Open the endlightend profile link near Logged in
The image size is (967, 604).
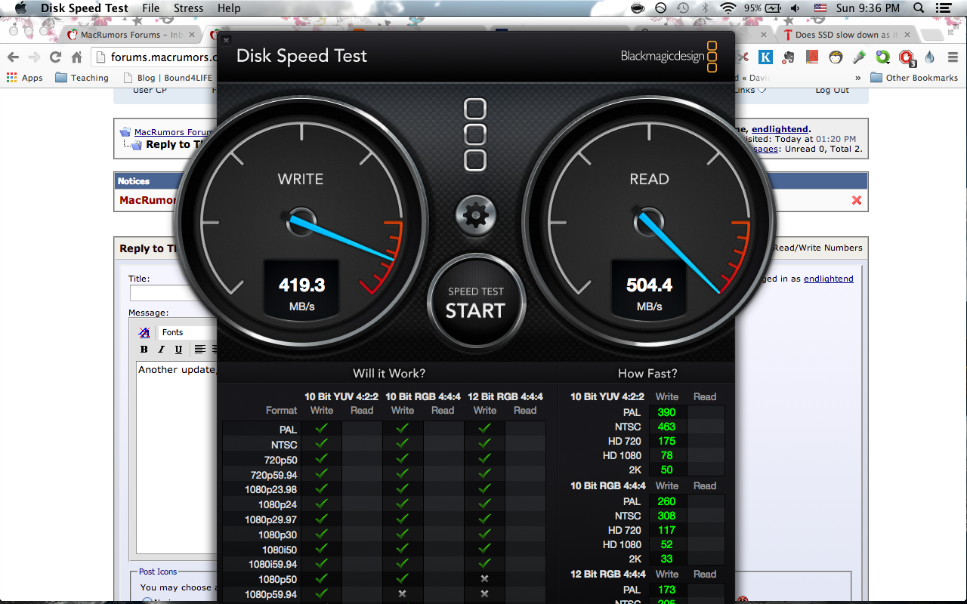pos(829,279)
